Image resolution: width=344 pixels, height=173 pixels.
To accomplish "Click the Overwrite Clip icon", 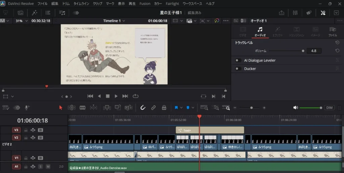I will (x=118, y=107).
